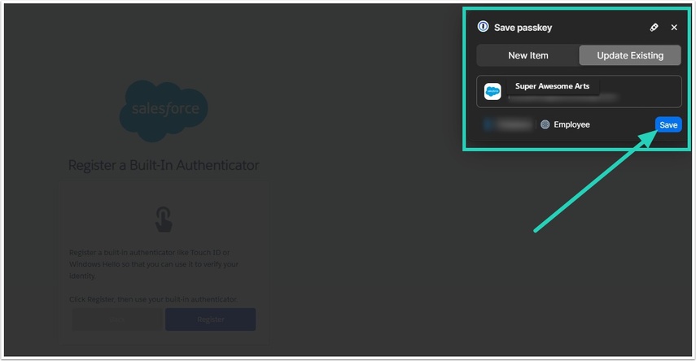Open the edit pencil icon in Save passkey dialog
The height and width of the screenshot is (361, 696).
pyautogui.click(x=654, y=28)
